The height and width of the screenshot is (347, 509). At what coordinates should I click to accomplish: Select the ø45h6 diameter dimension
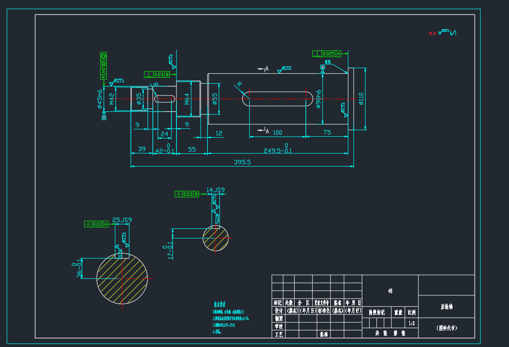click(x=100, y=99)
